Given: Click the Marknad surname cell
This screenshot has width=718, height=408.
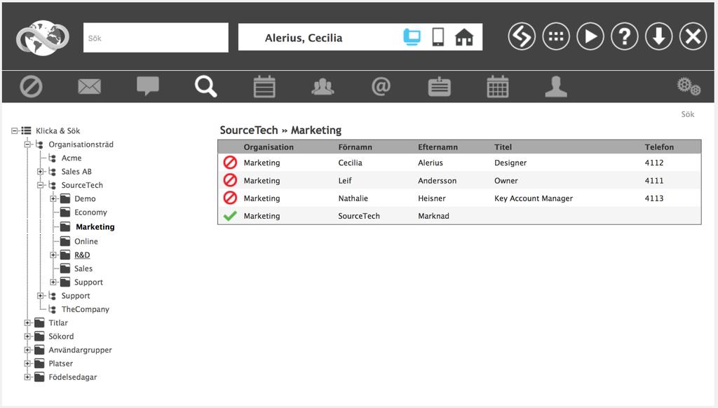Looking at the screenshot, I should tap(433, 216).
